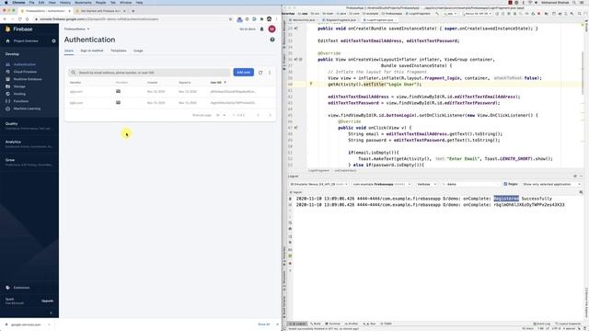
Task: Open project settings gear in Firebase sidebar
Action: pos(53,40)
